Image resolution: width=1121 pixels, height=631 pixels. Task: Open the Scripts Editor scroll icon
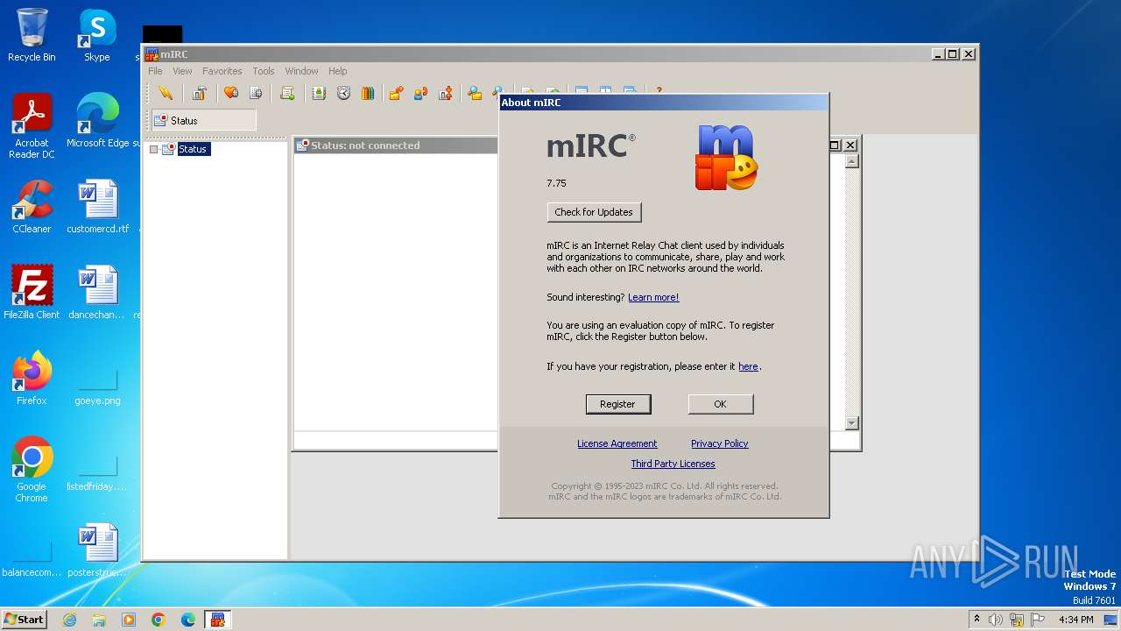click(x=287, y=93)
